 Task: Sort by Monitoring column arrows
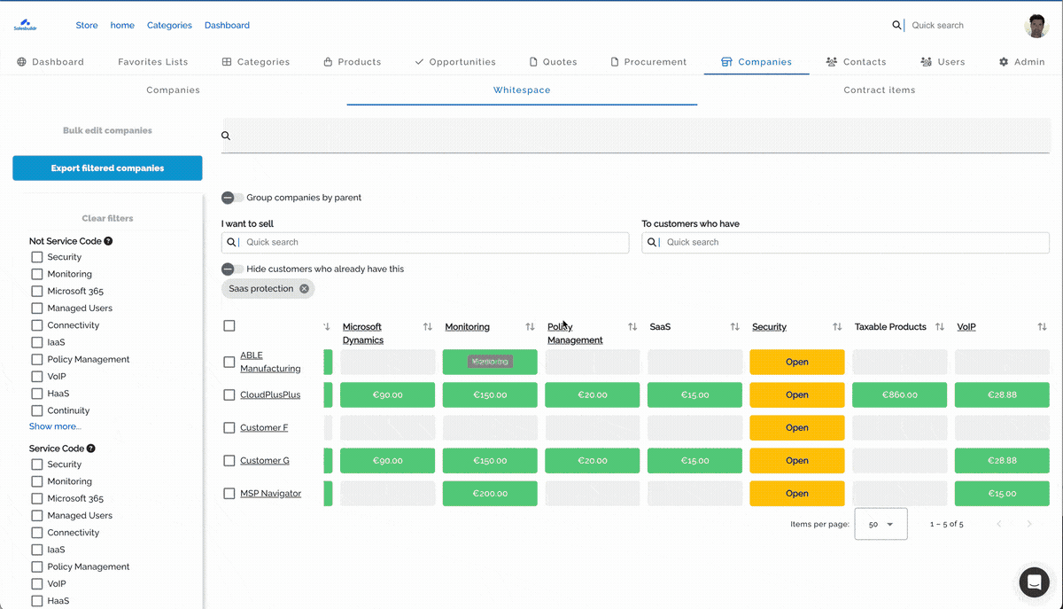530,327
